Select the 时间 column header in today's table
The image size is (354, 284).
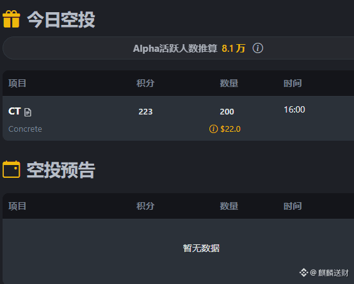(x=293, y=83)
